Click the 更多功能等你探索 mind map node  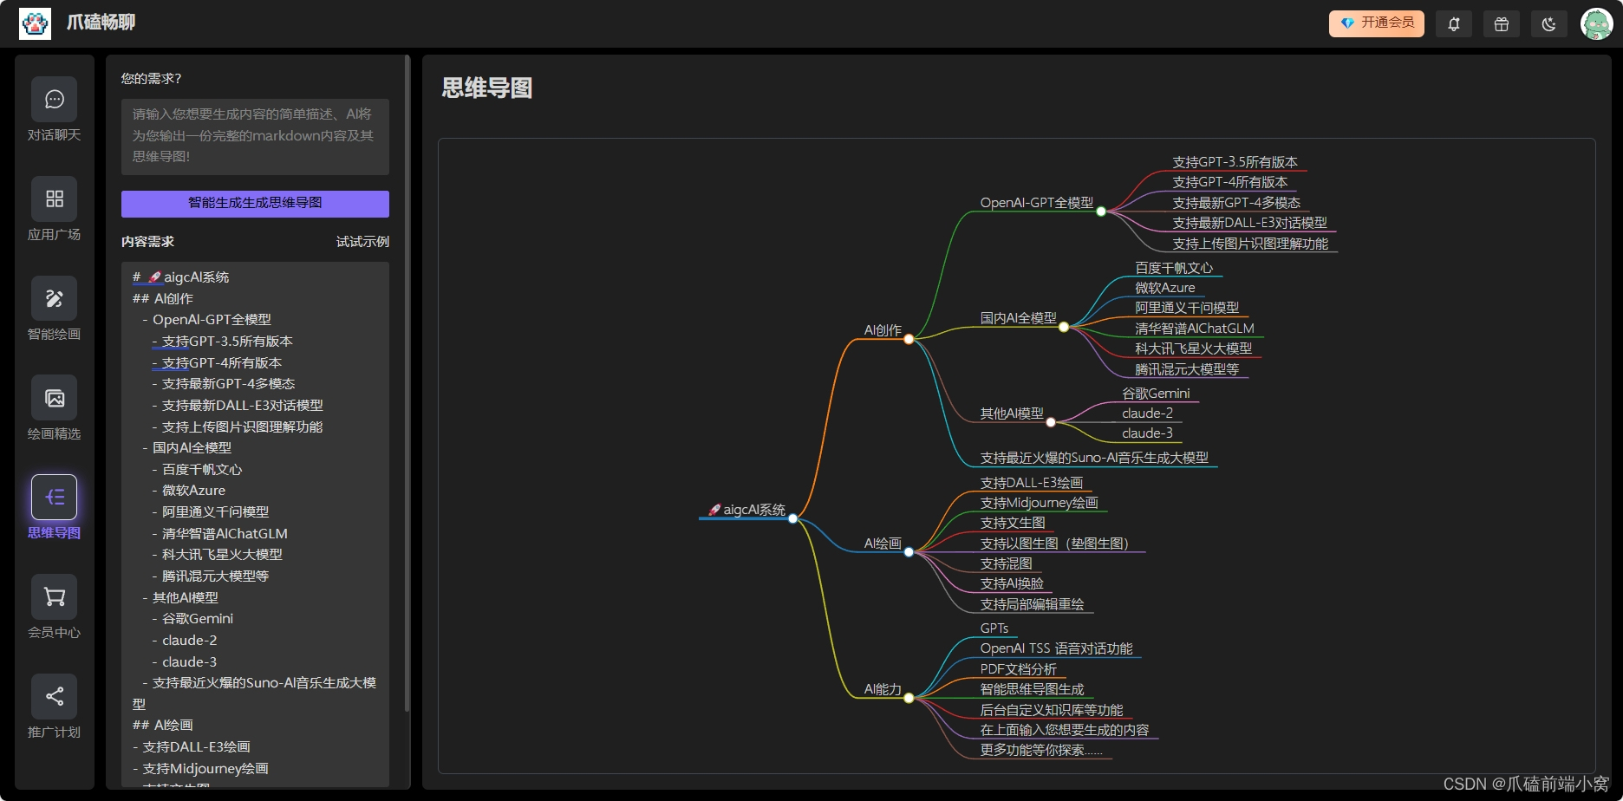(1041, 750)
